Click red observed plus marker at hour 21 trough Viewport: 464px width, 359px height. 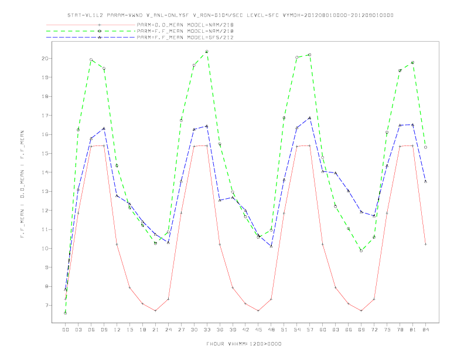click(155, 311)
